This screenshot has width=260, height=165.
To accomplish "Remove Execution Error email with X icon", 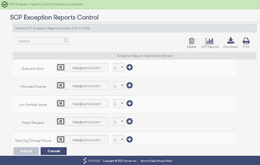I will coord(61,68).
